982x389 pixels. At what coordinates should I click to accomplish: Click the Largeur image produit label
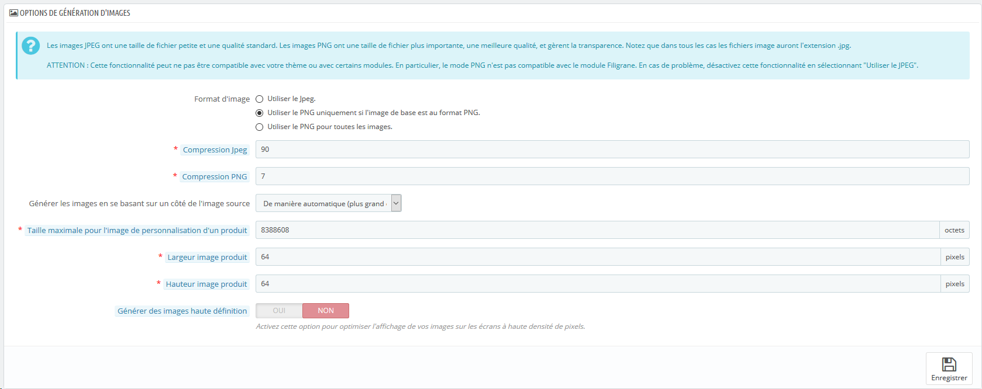click(x=207, y=258)
